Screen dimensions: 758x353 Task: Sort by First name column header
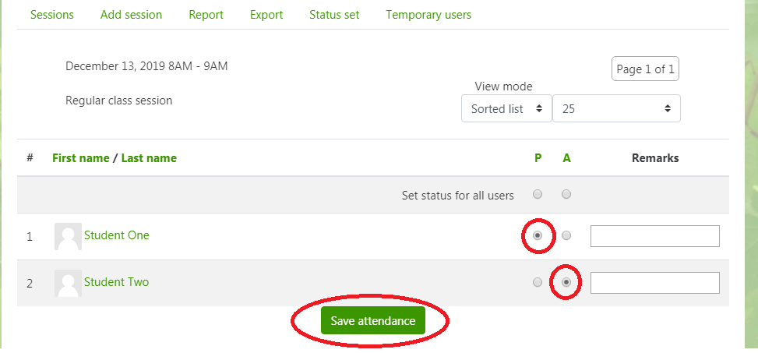pyautogui.click(x=81, y=158)
